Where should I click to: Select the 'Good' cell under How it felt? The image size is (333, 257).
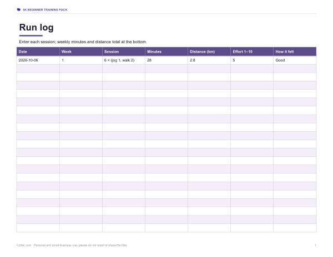point(295,60)
